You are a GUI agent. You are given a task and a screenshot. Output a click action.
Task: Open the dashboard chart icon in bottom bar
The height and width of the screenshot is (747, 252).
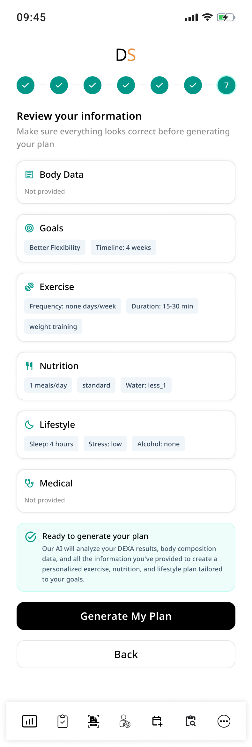pyautogui.click(x=30, y=721)
